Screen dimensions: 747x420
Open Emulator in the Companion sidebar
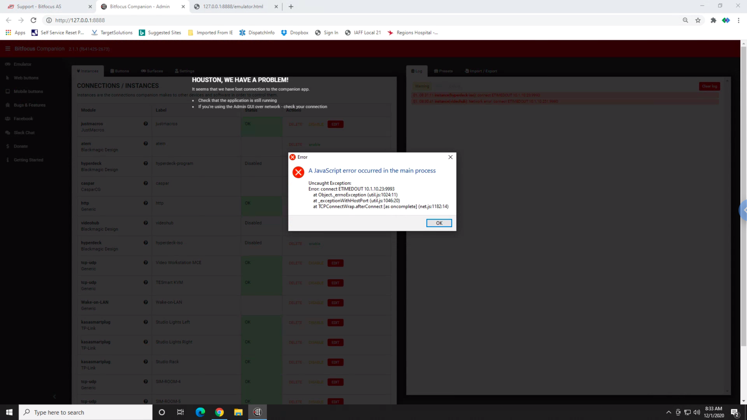tap(22, 64)
